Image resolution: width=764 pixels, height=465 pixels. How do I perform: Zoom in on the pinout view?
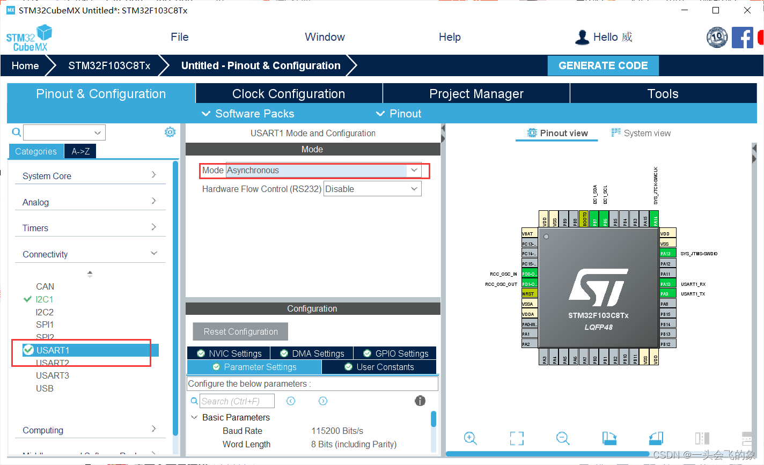[470, 438]
